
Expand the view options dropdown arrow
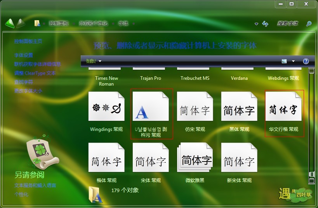coord(293,61)
